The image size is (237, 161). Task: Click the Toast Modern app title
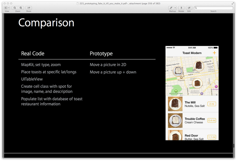[x=192, y=53]
